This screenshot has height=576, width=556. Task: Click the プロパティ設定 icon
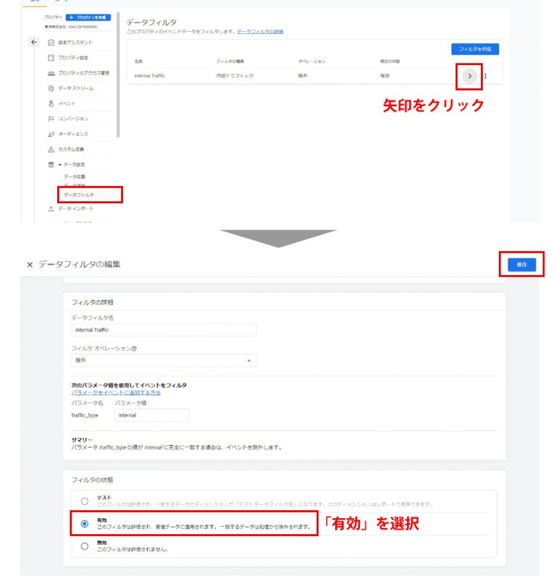(51, 58)
